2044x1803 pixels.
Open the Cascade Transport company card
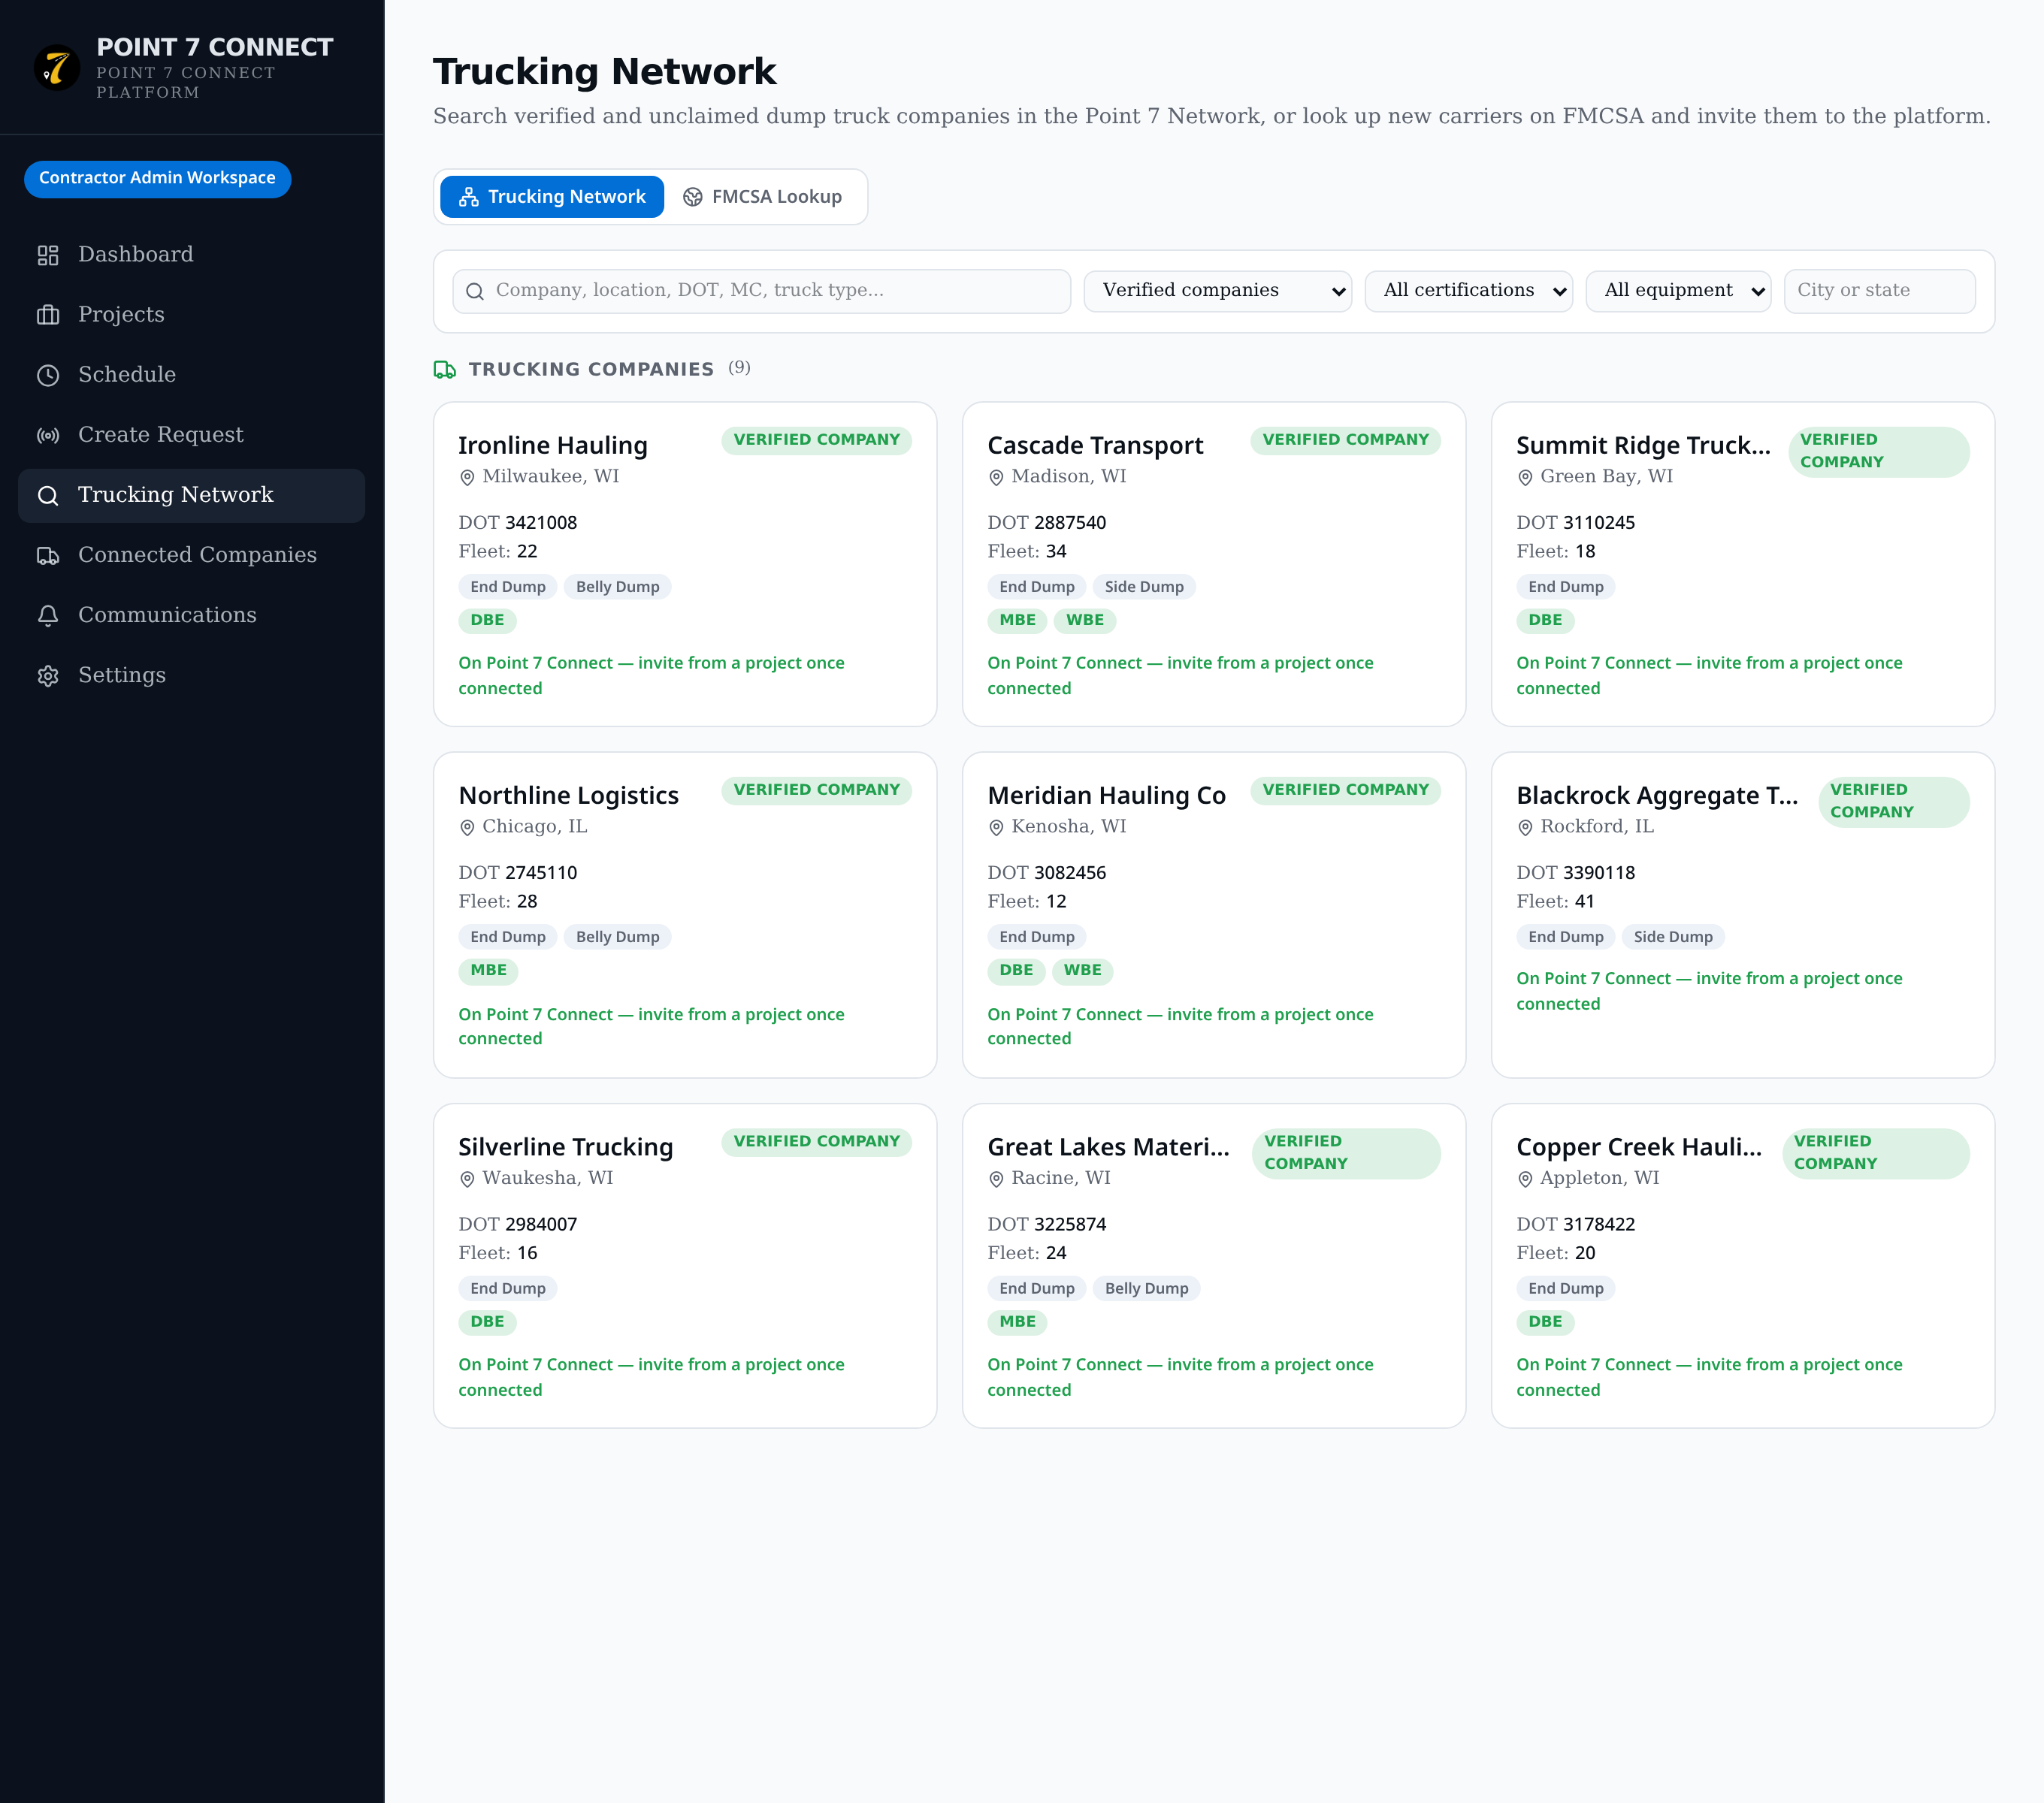tap(1214, 565)
